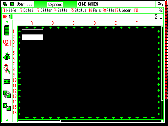Select the column width icon
168x126 pixels.
[x=7, y=82]
